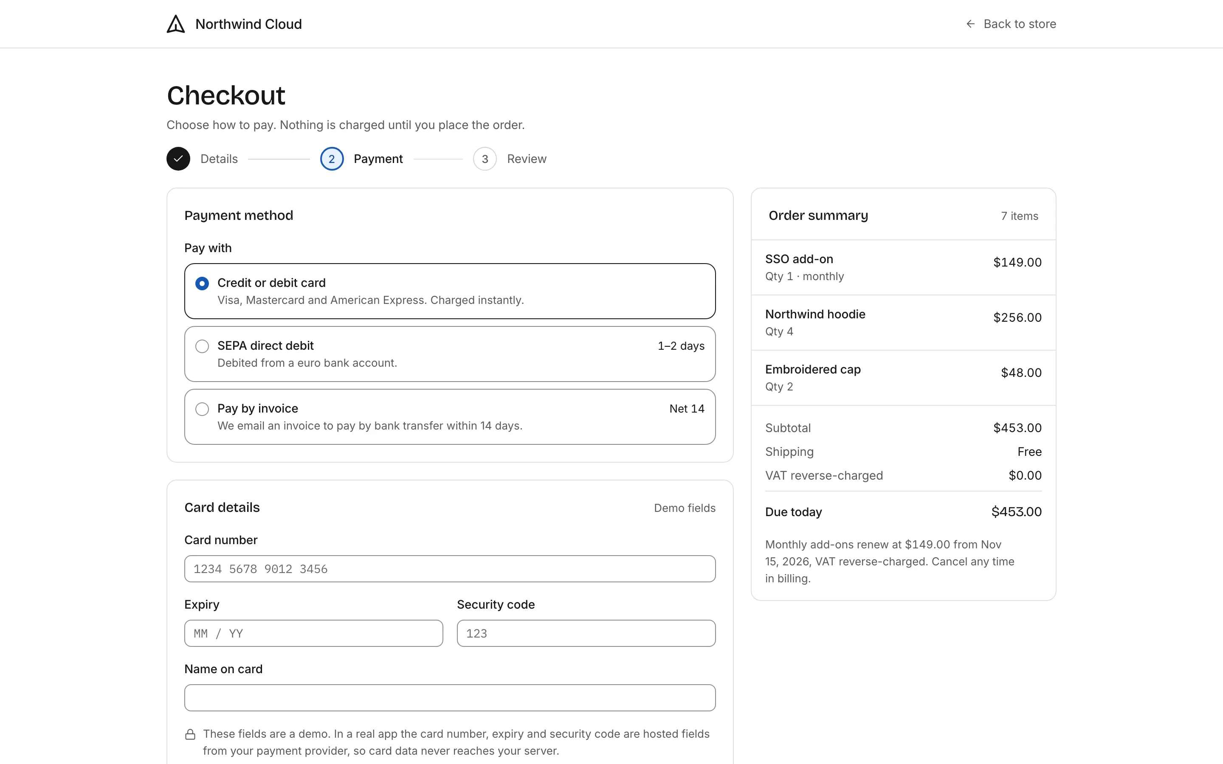1223x764 pixels.
Task: Click the Subtotal label
Action: 788,428
